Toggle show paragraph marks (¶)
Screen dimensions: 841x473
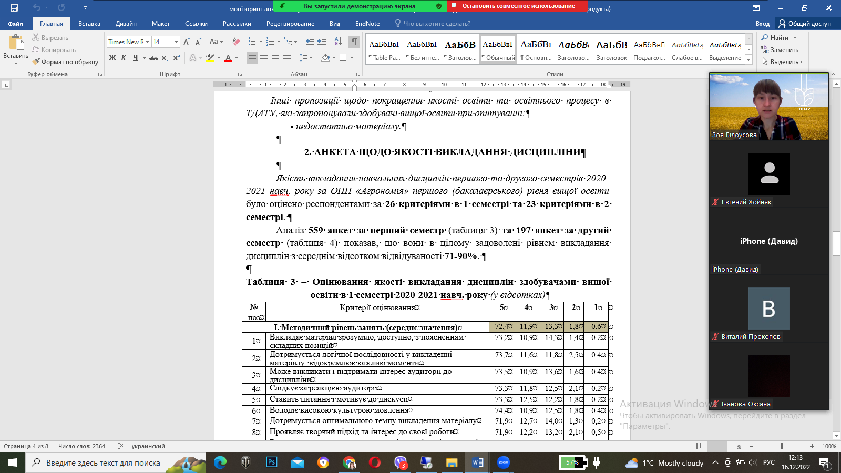coord(355,42)
